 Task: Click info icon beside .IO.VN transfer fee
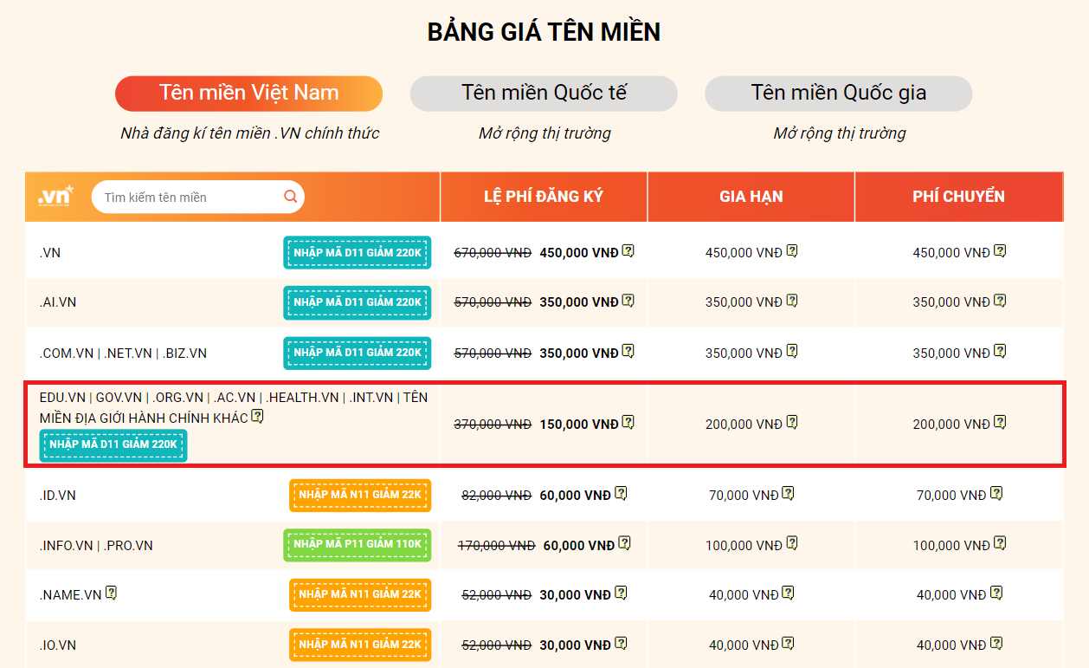(x=996, y=644)
